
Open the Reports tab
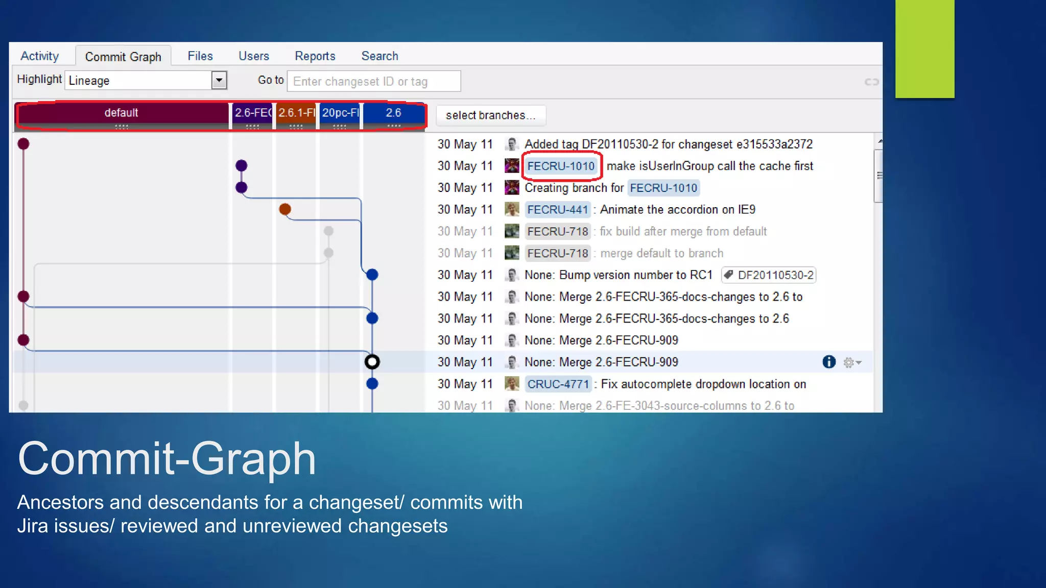click(x=315, y=56)
